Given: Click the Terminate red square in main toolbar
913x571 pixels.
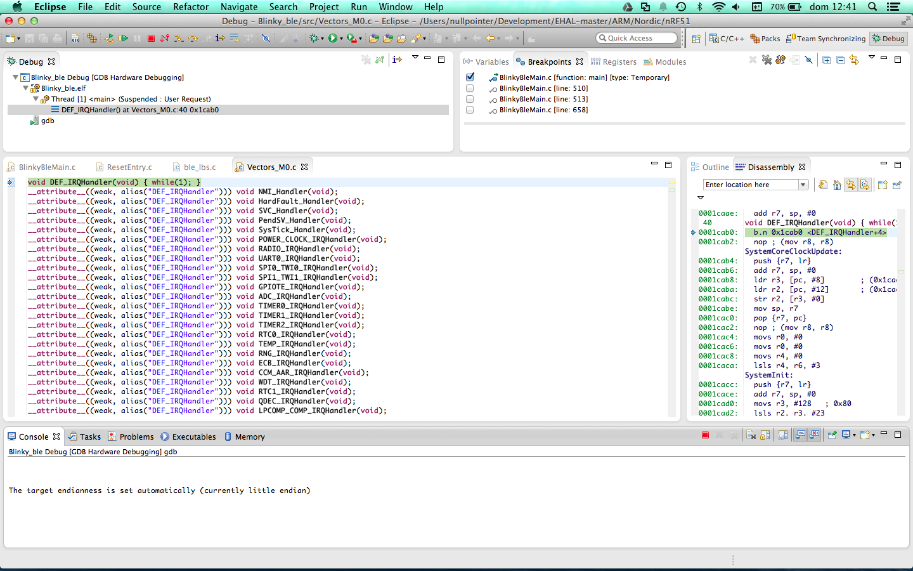Looking at the screenshot, I should 151,38.
